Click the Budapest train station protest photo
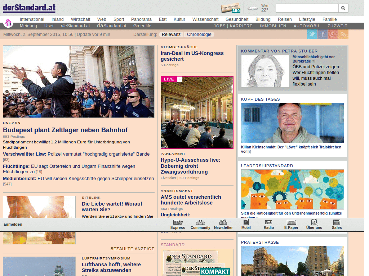Screen dimensions: 369x276 [x=79, y=82]
